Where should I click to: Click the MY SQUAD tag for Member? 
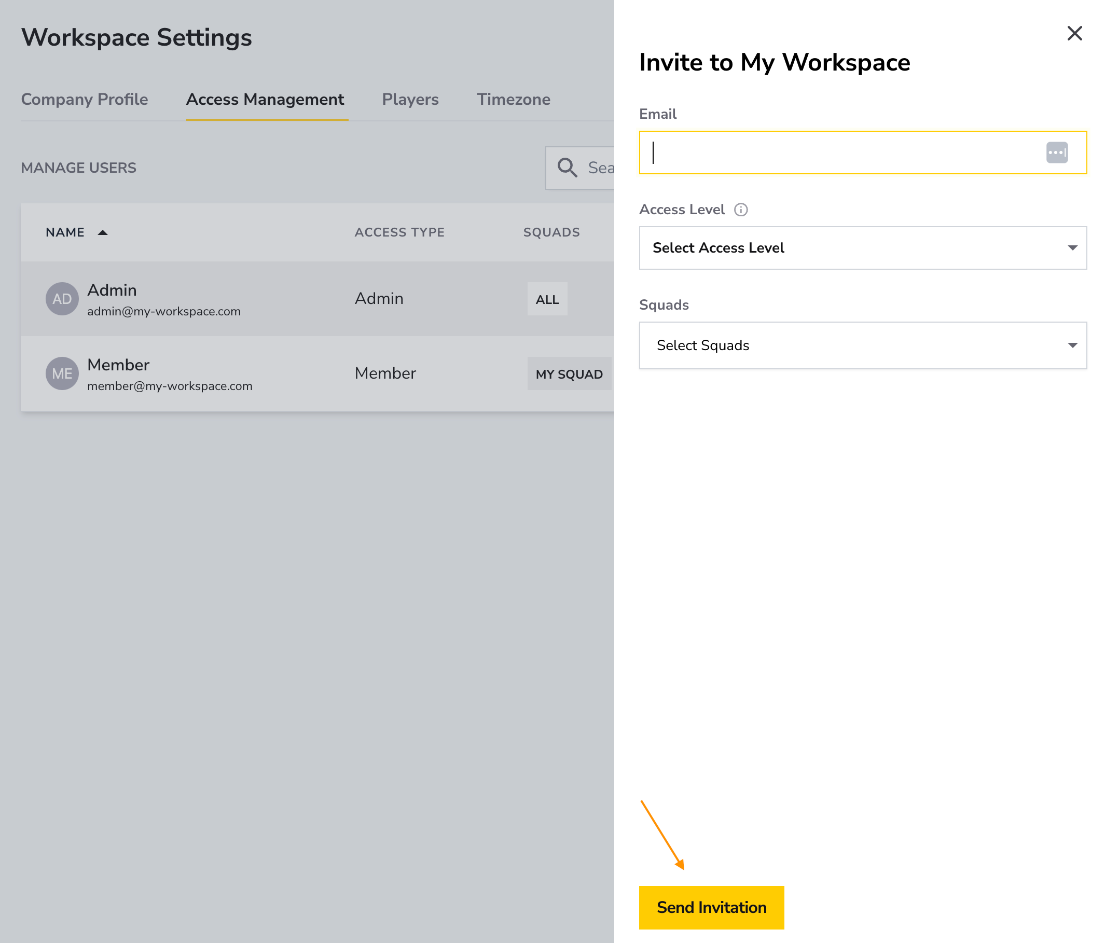pos(569,374)
